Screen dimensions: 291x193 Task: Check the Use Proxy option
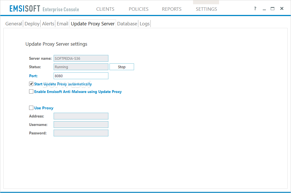(31, 108)
